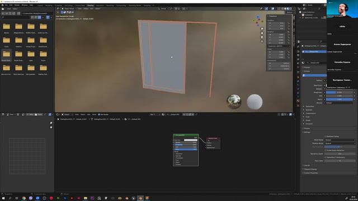Toggle camera view gizmo in viewport
The image size is (358, 201).
click(x=262, y=37)
